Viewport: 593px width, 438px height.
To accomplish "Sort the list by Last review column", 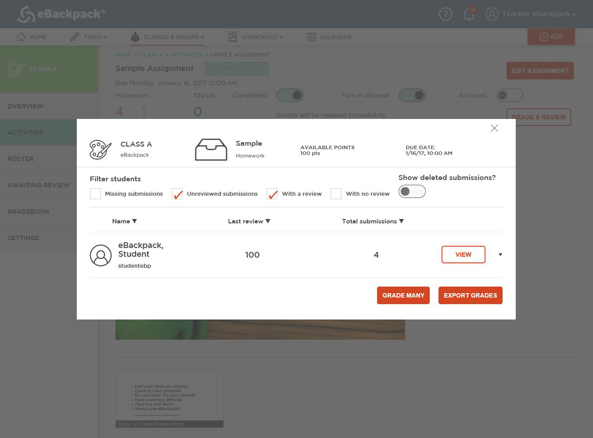I will 249,221.
